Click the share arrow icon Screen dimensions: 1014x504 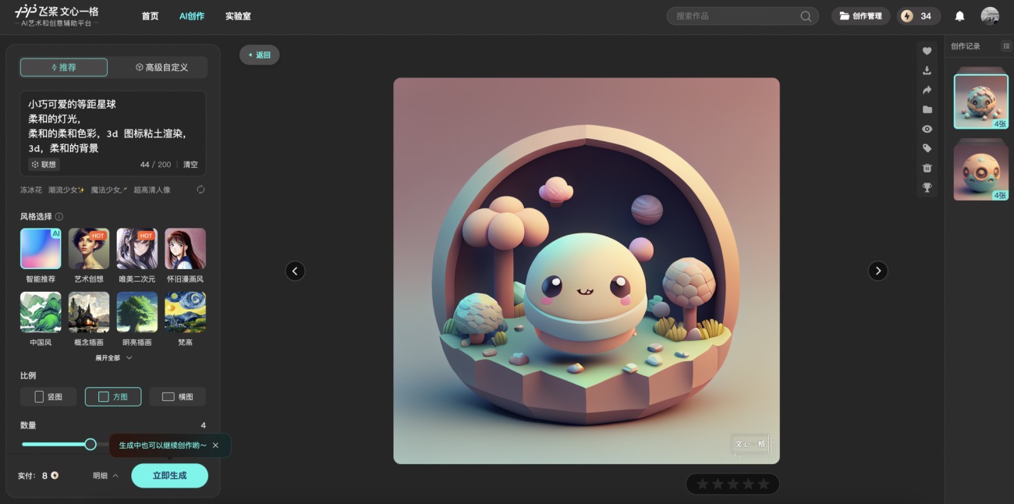pyautogui.click(x=927, y=90)
